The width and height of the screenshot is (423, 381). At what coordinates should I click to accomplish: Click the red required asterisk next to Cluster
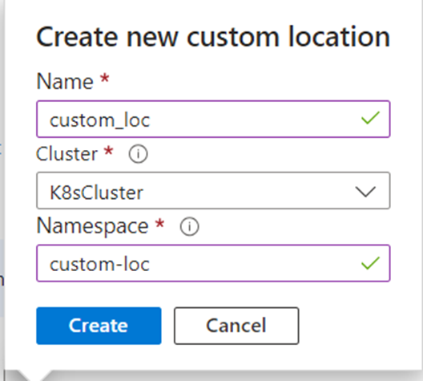click(108, 151)
